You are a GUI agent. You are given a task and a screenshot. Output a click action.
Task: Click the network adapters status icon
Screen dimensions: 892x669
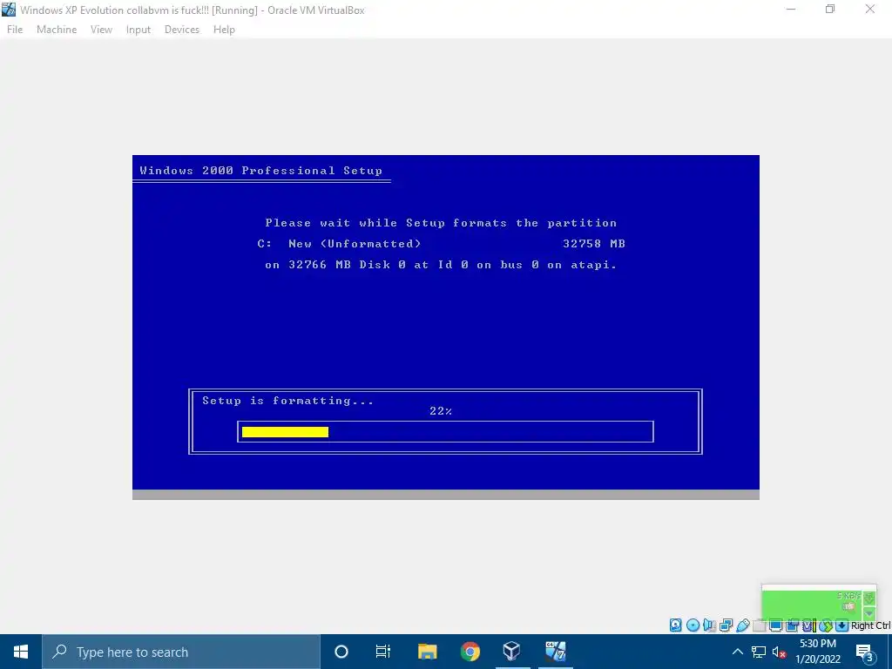726,625
